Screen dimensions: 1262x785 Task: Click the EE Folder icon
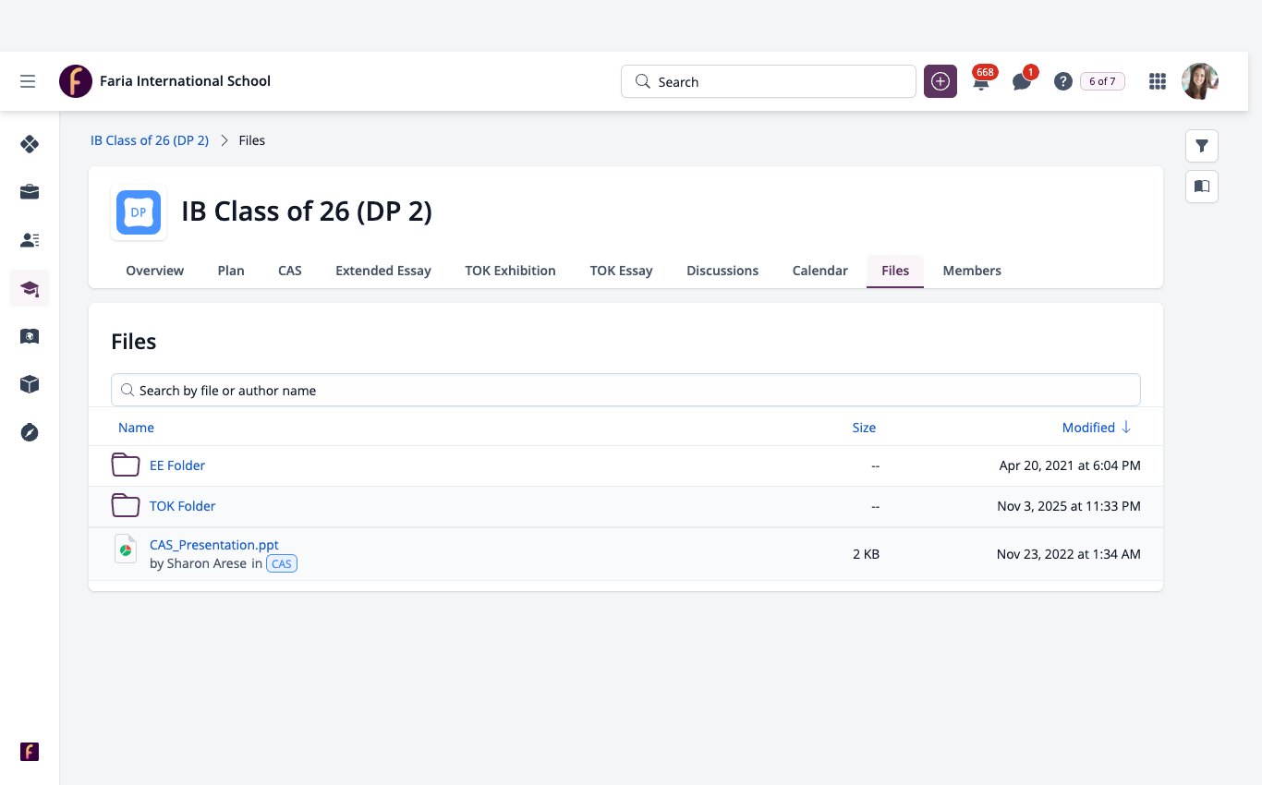[x=126, y=465]
